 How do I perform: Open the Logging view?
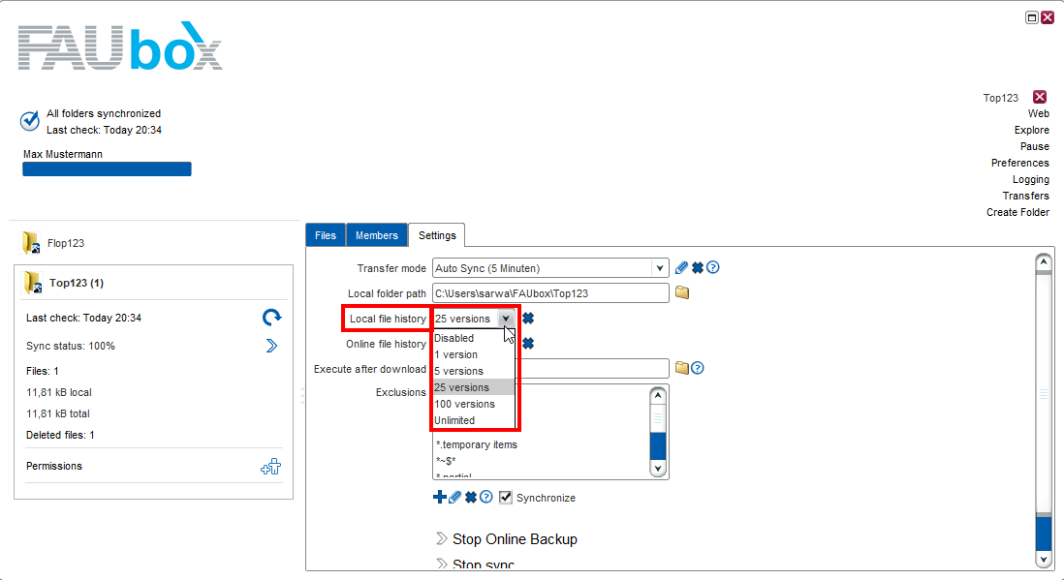[x=1031, y=180]
